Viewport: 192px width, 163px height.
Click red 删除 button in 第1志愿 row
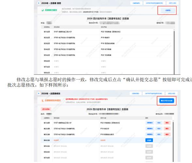point(167,123)
